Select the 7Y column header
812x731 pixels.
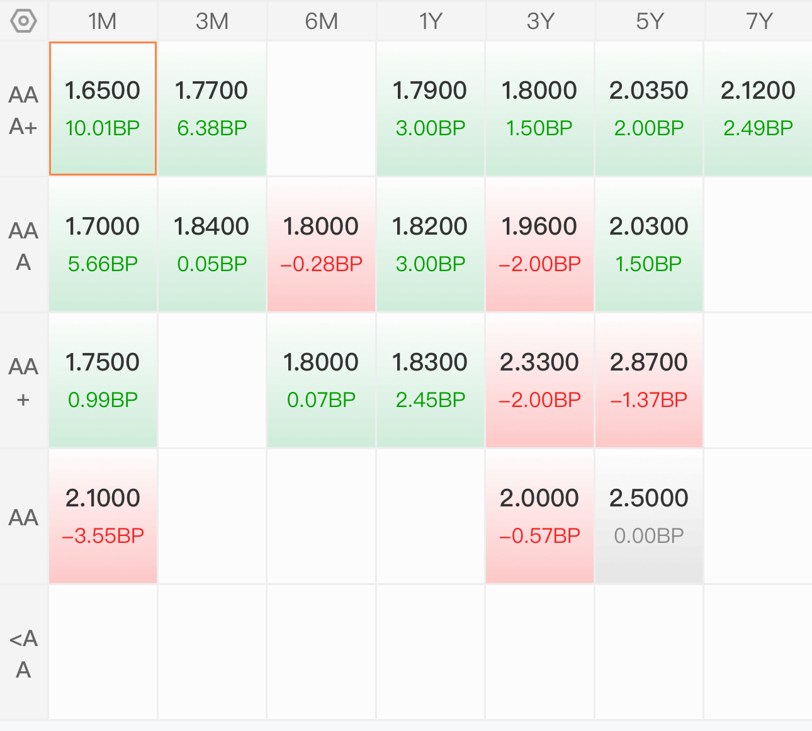pyautogui.click(x=758, y=21)
